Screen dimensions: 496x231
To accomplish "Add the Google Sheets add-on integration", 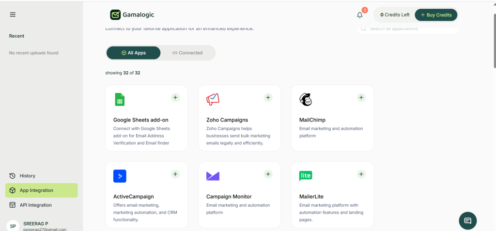I will click(x=175, y=97).
